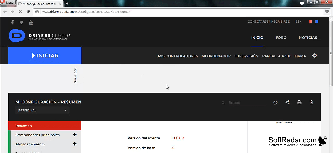Go to the FORO menu item
333x153 pixels.
click(281, 38)
